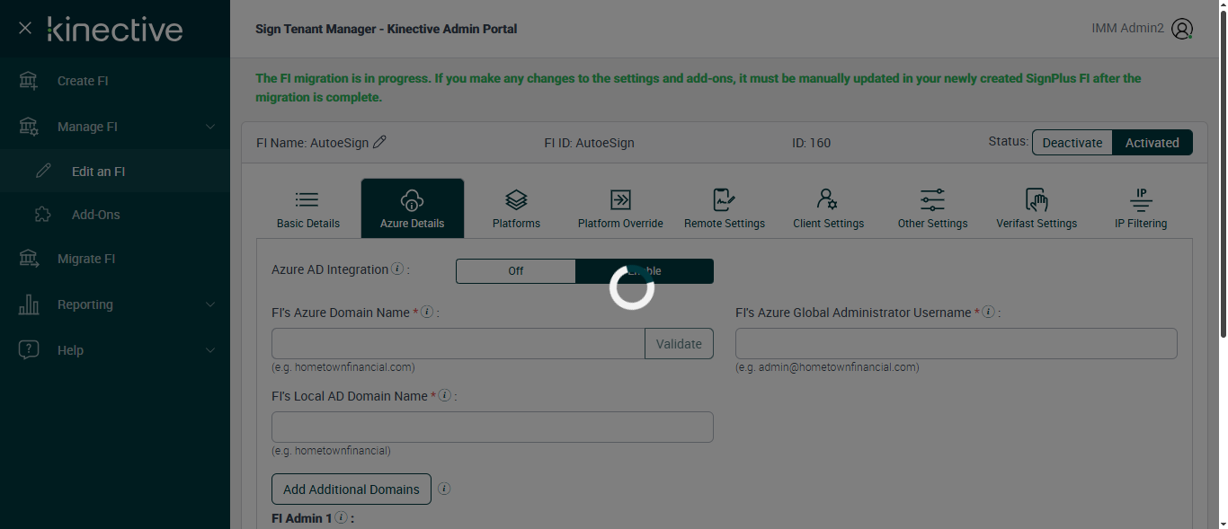The image size is (1228, 529).
Task: Switch to the Azure Details tab
Action: 413,209
